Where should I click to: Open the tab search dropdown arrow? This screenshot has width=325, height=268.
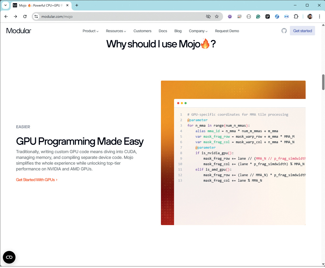(5, 5)
